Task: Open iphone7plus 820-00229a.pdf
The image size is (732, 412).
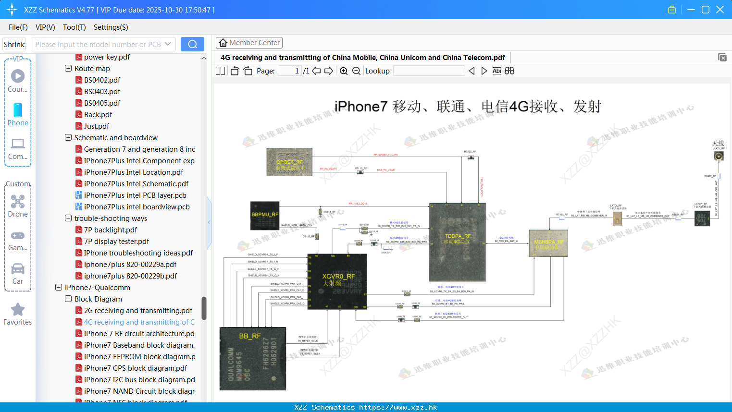Action: click(x=130, y=264)
